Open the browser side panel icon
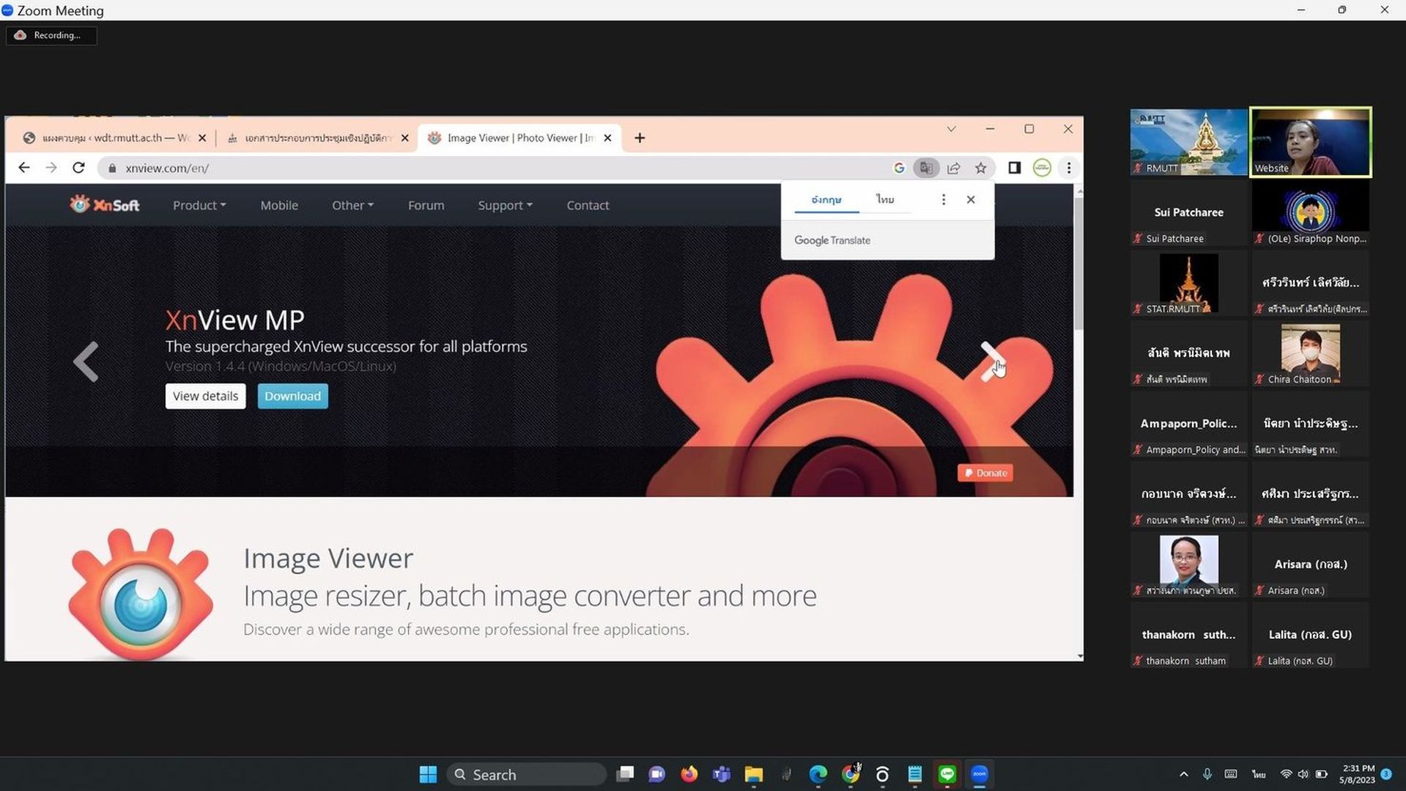The width and height of the screenshot is (1406, 791). [x=1014, y=168]
